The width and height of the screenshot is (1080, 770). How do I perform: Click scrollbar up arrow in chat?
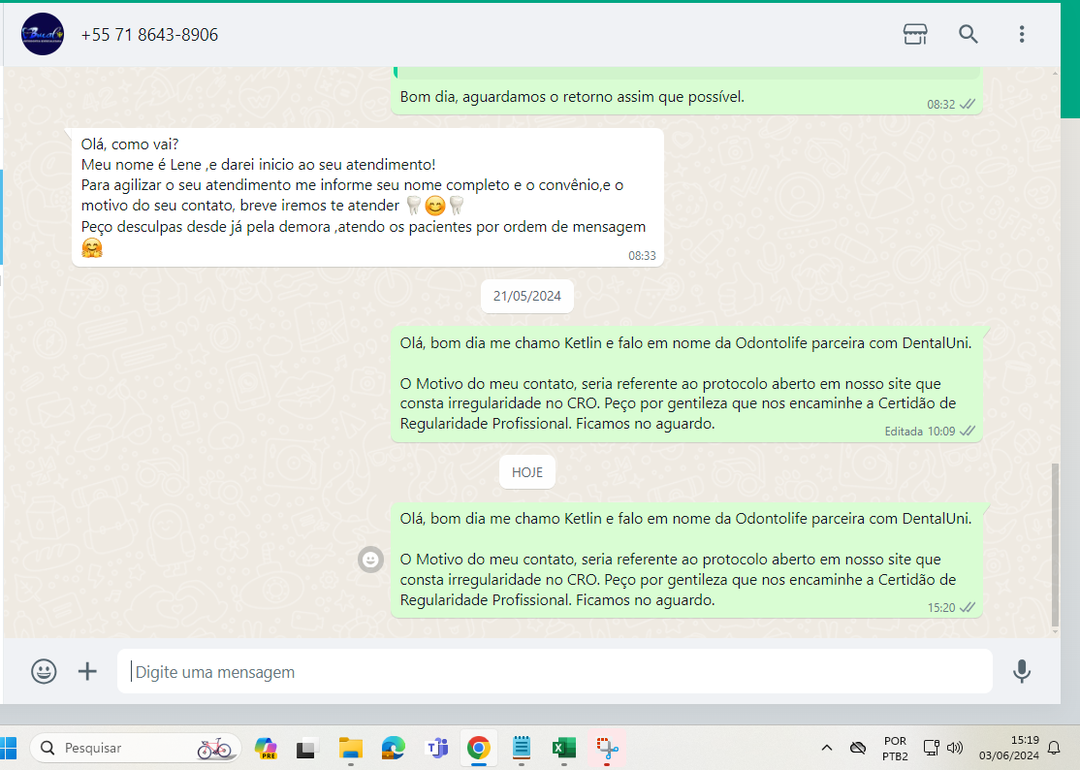point(1055,73)
